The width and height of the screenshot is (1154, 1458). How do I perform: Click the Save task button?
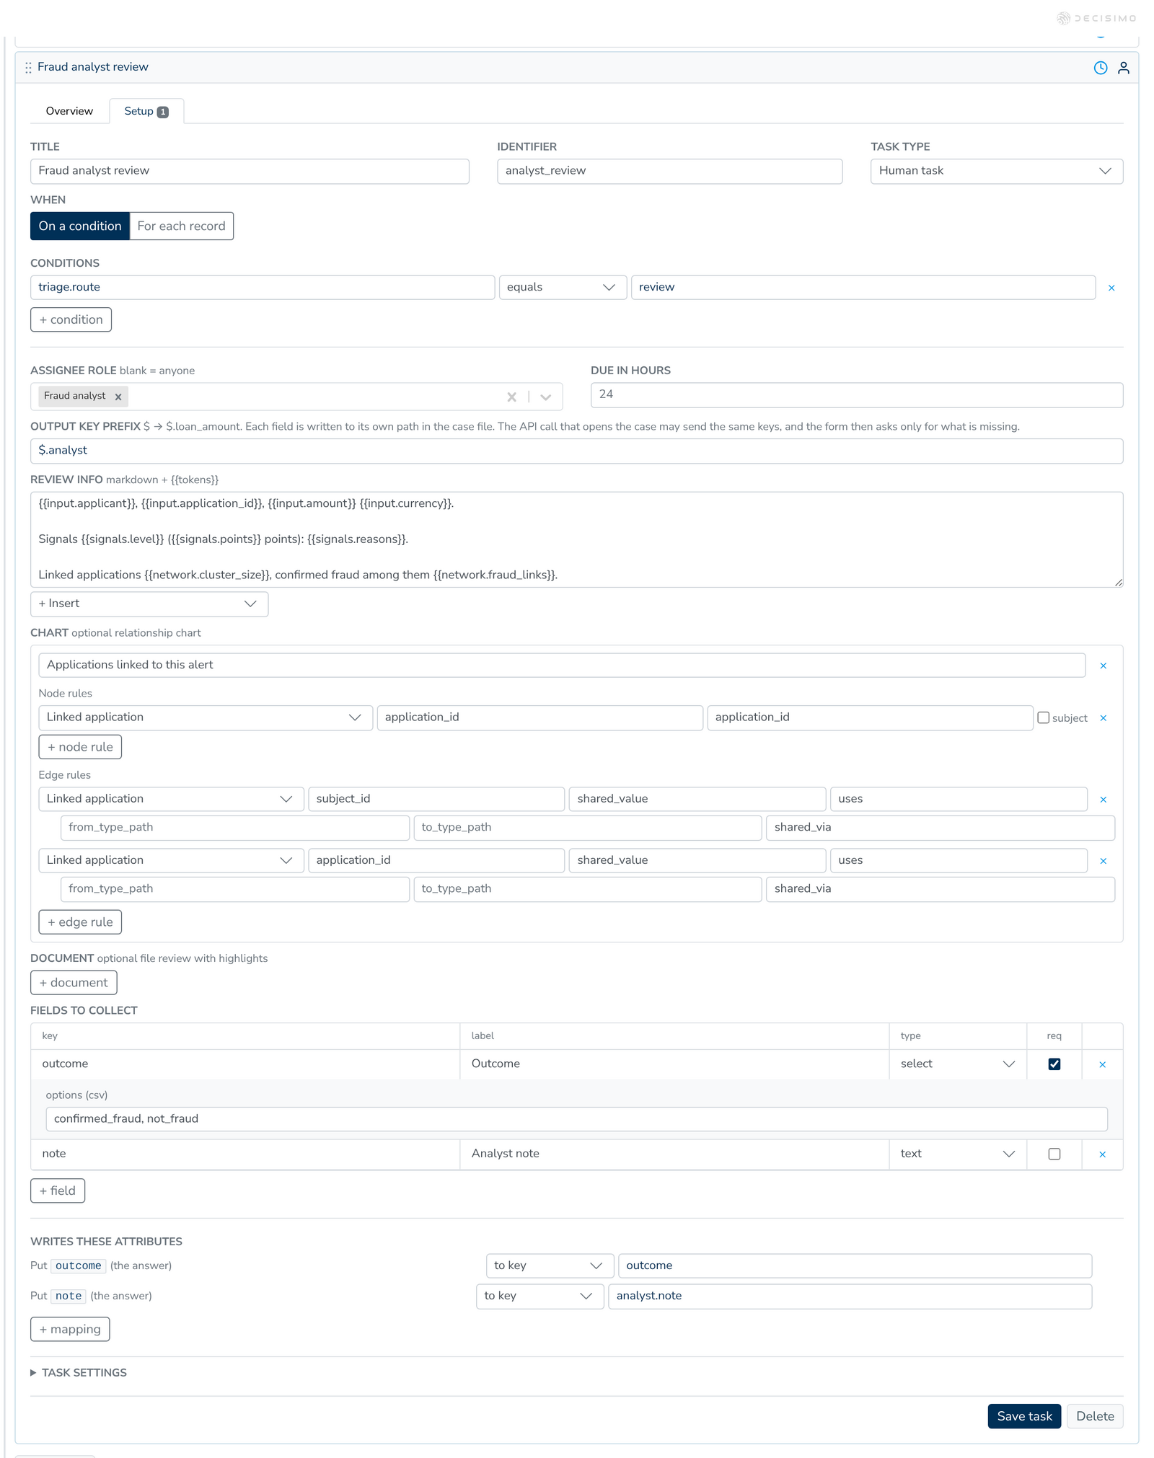tap(1024, 1416)
